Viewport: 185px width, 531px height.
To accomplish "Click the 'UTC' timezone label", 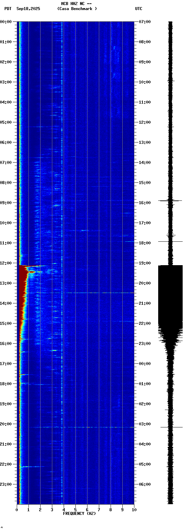I will click(139, 9).
